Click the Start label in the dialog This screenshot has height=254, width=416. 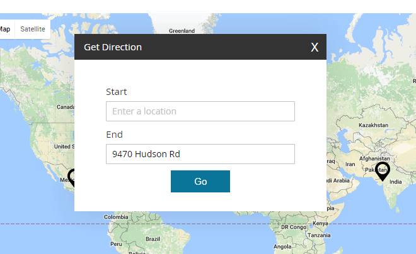pyautogui.click(x=116, y=92)
